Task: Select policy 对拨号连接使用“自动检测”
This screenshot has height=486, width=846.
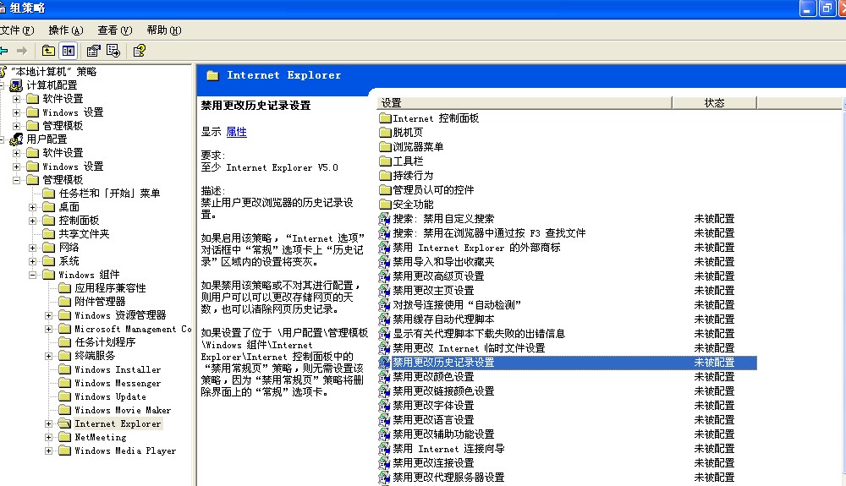Action: [457, 305]
